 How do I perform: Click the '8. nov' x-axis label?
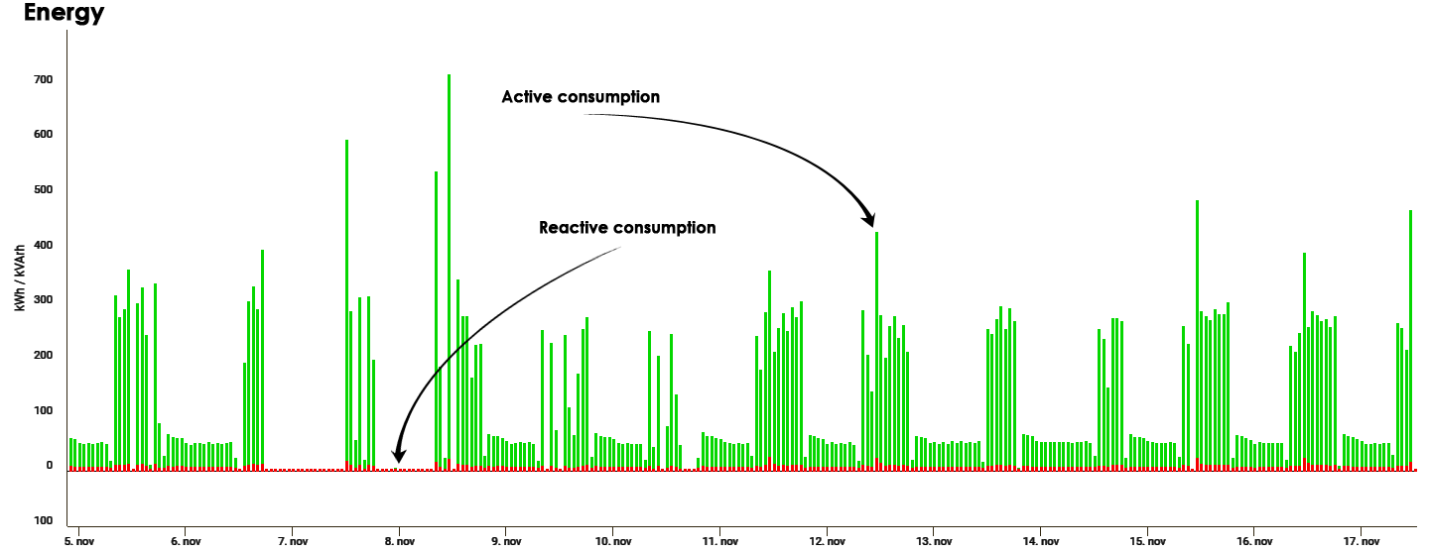[400, 541]
